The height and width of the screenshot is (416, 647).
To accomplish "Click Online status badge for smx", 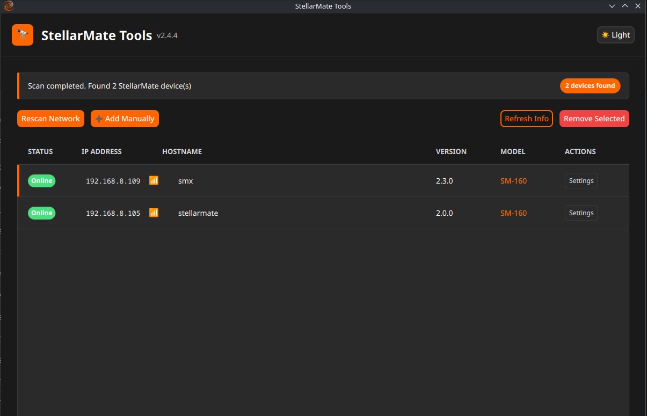I will coord(41,181).
